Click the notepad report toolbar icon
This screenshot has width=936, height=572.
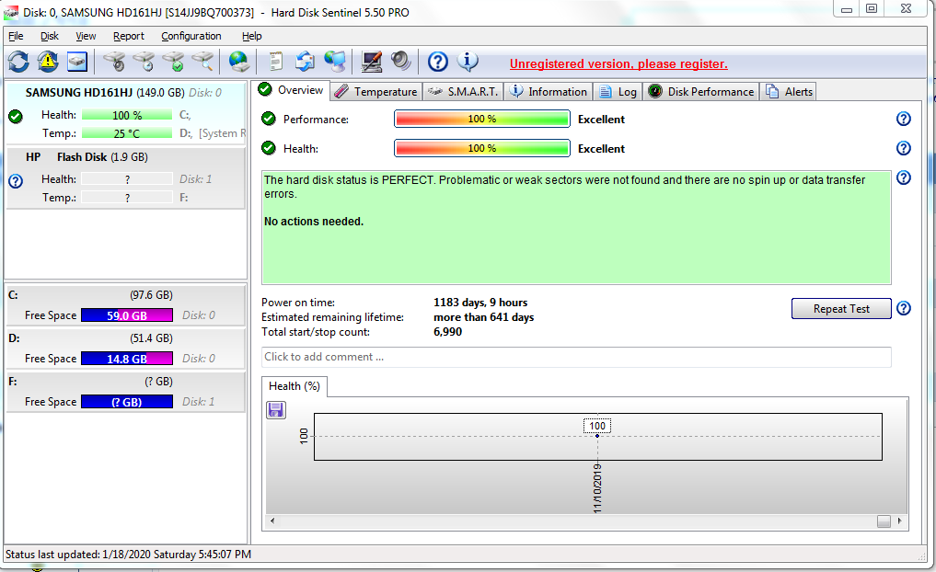(x=275, y=62)
